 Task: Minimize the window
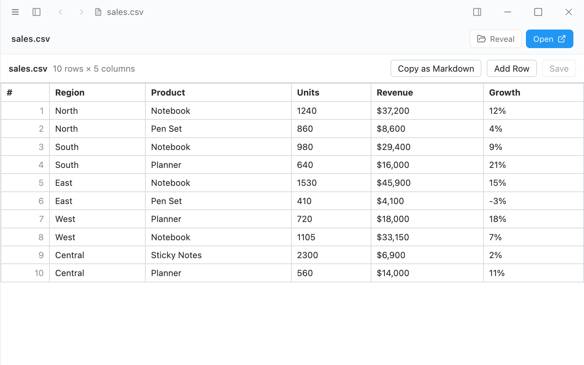(508, 12)
